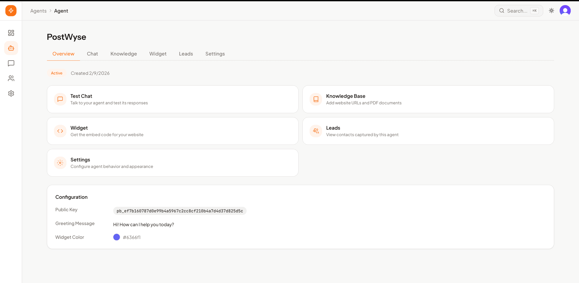The width and height of the screenshot is (579, 283).
Task: Switch to the Leads tab
Action: pyautogui.click(x=186, y=54)
